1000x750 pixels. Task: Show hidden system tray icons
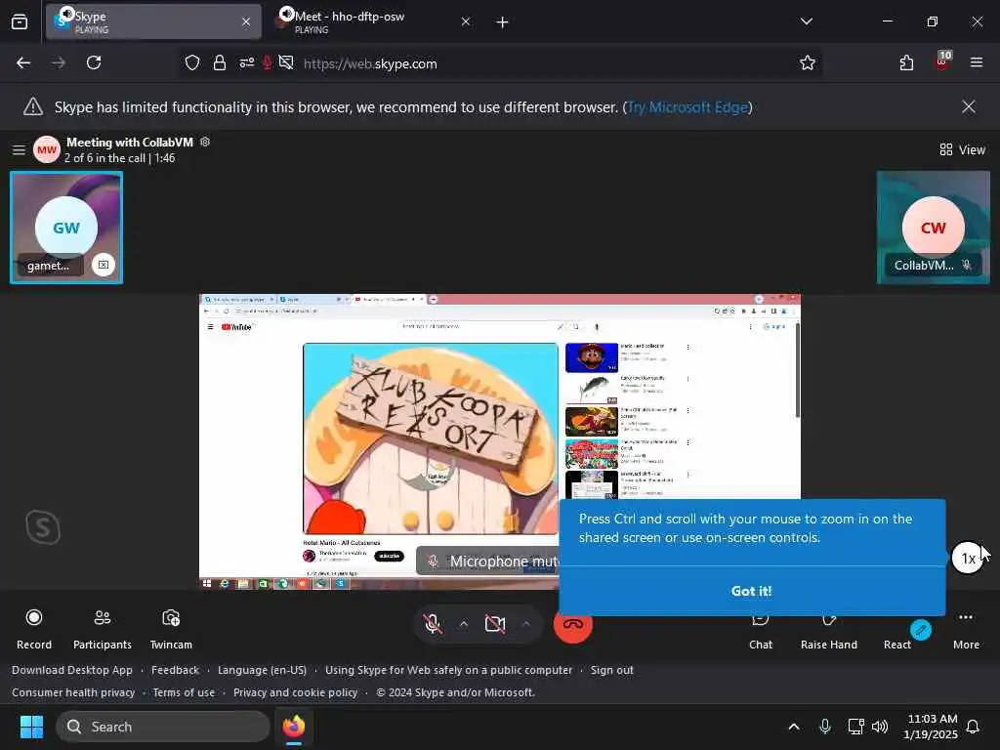(794, 727)
